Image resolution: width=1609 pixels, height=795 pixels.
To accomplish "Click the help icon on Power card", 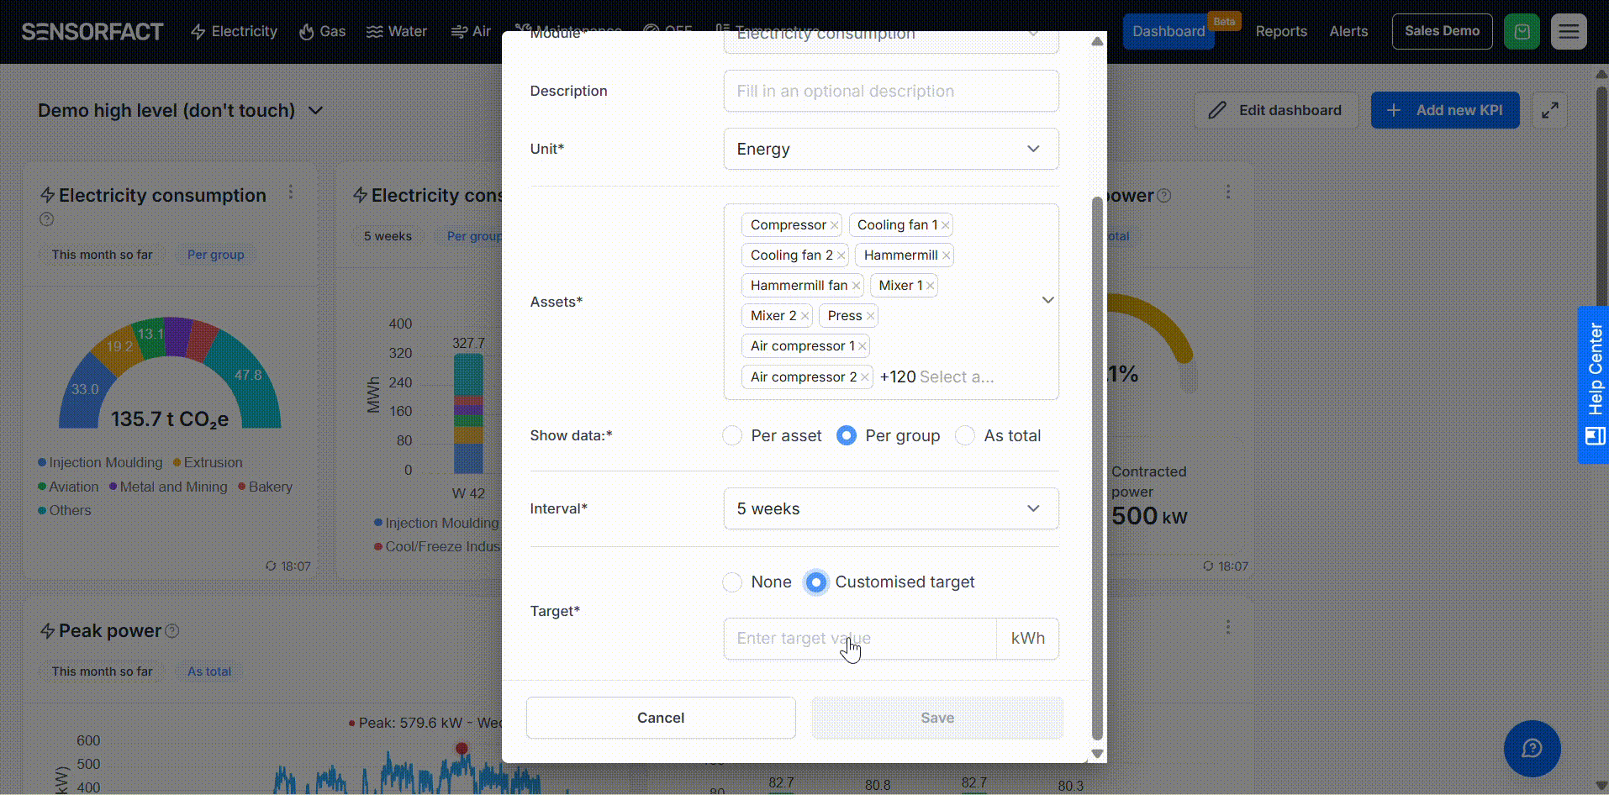I will click(x=1164, y=196).
